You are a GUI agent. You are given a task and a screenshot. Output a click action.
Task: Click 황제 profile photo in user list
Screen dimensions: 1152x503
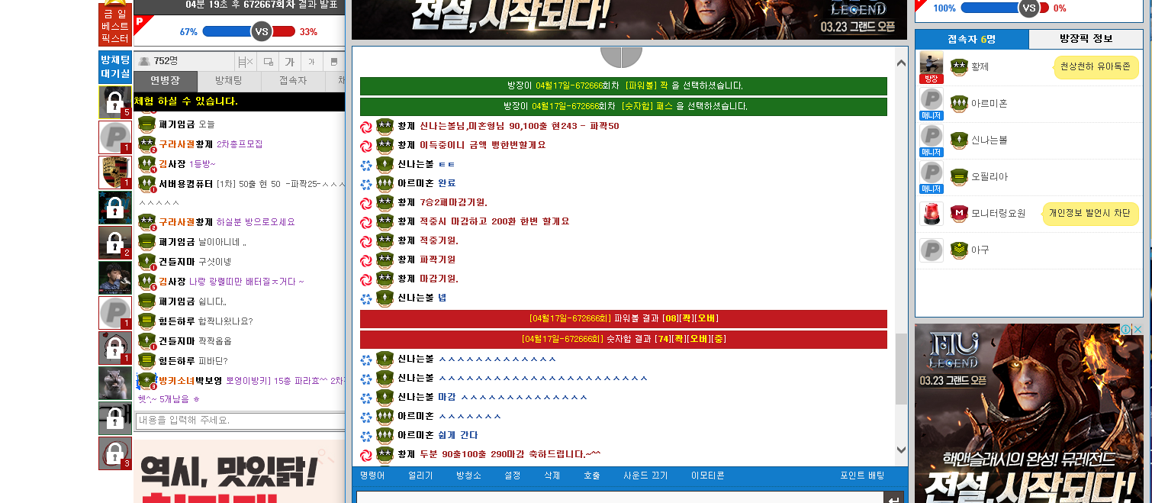pyautogui.click(x=932, y=63)
